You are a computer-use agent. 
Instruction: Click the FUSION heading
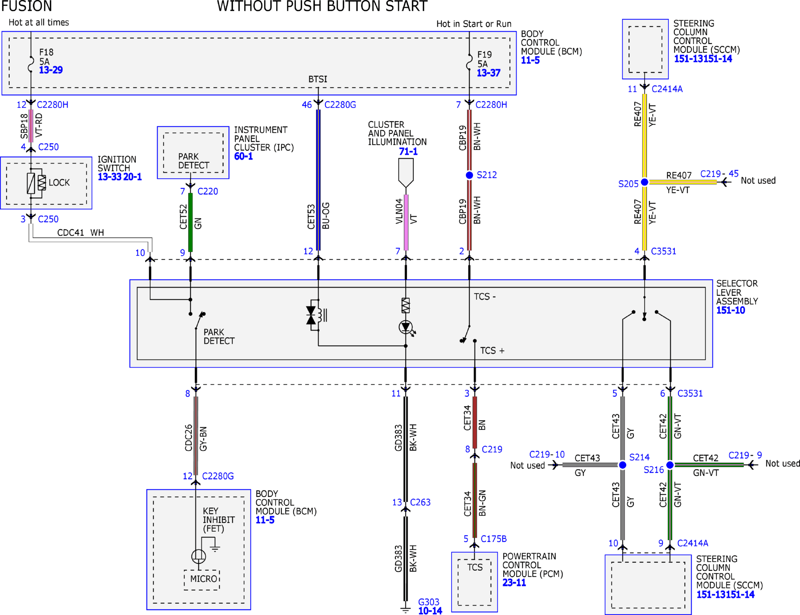(x=27, y=6)
